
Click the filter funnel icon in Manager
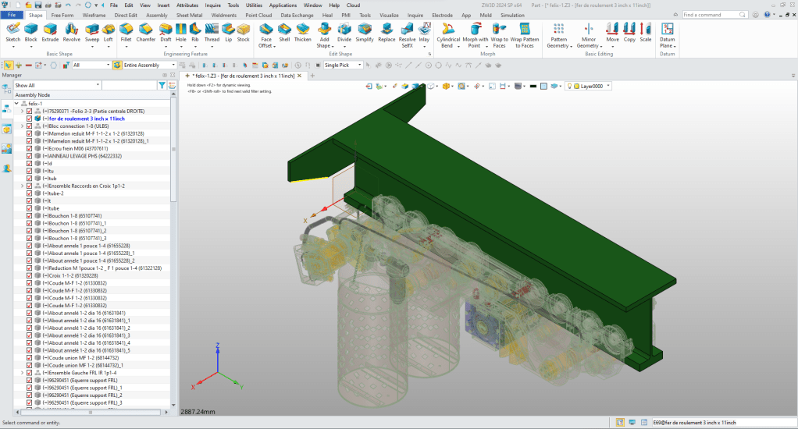[x=162, y=85]
